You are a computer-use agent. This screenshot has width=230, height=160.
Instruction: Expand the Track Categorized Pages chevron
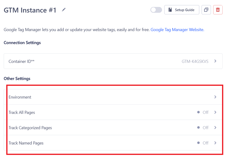coord(215,128)
